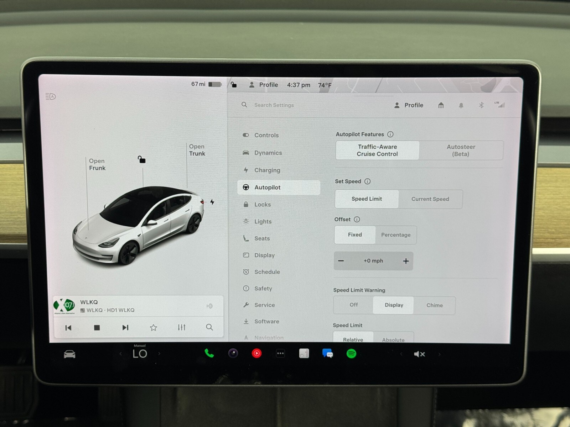Tap the green Phone icon
570x427 pixels.
click(x=209, y=353)
